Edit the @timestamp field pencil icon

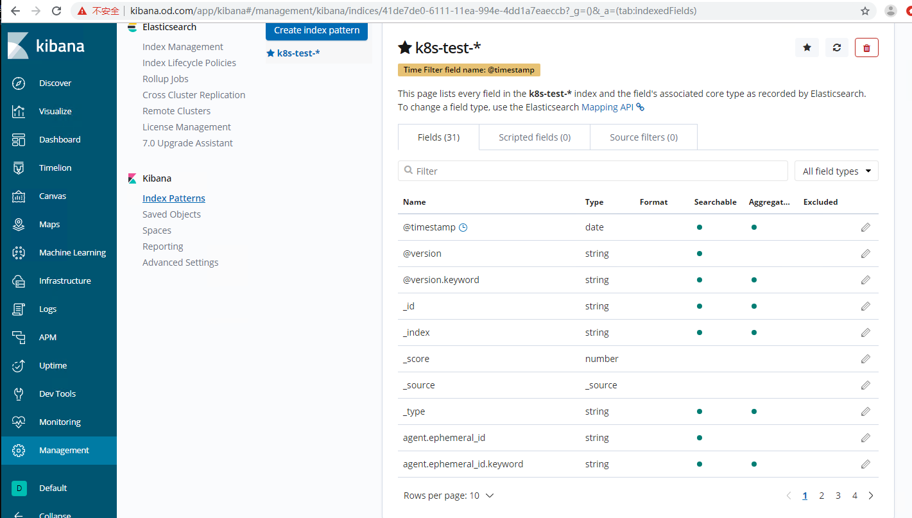[865, 227]
